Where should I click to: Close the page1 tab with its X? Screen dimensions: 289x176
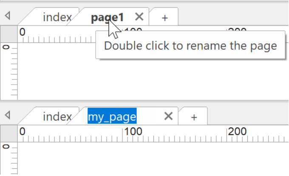tap(139, 17)
